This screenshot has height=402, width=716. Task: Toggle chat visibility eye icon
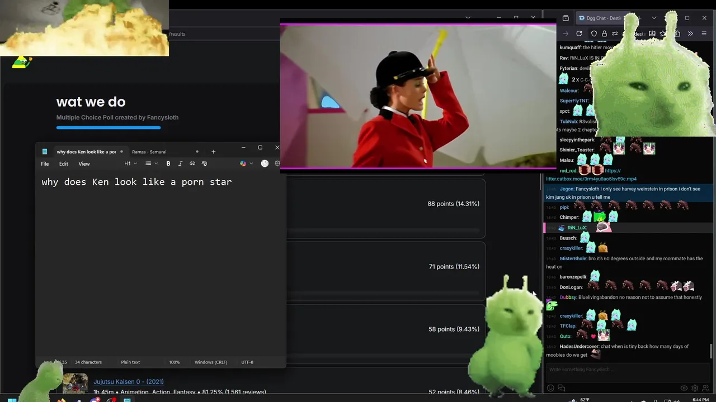(x=684, y=388)
